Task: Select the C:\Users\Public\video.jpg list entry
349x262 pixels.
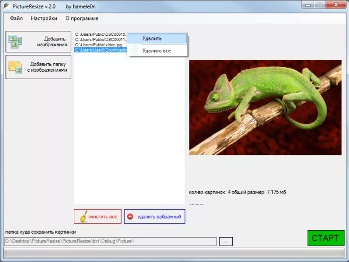Action: 99,45
